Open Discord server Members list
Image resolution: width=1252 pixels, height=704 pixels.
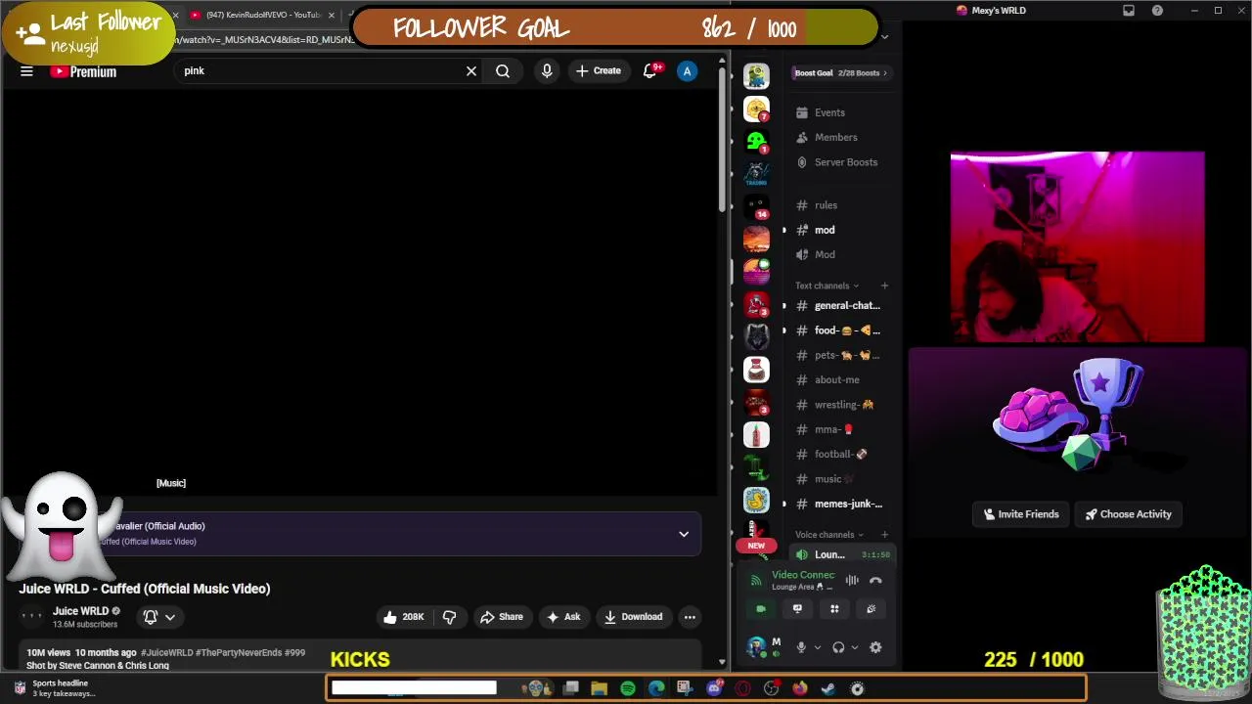tap(835, 137)
